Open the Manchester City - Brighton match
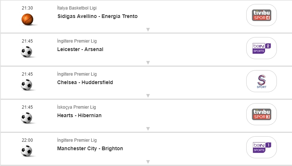Viewport: 292px width, 166px height. [x=90, y=148]
